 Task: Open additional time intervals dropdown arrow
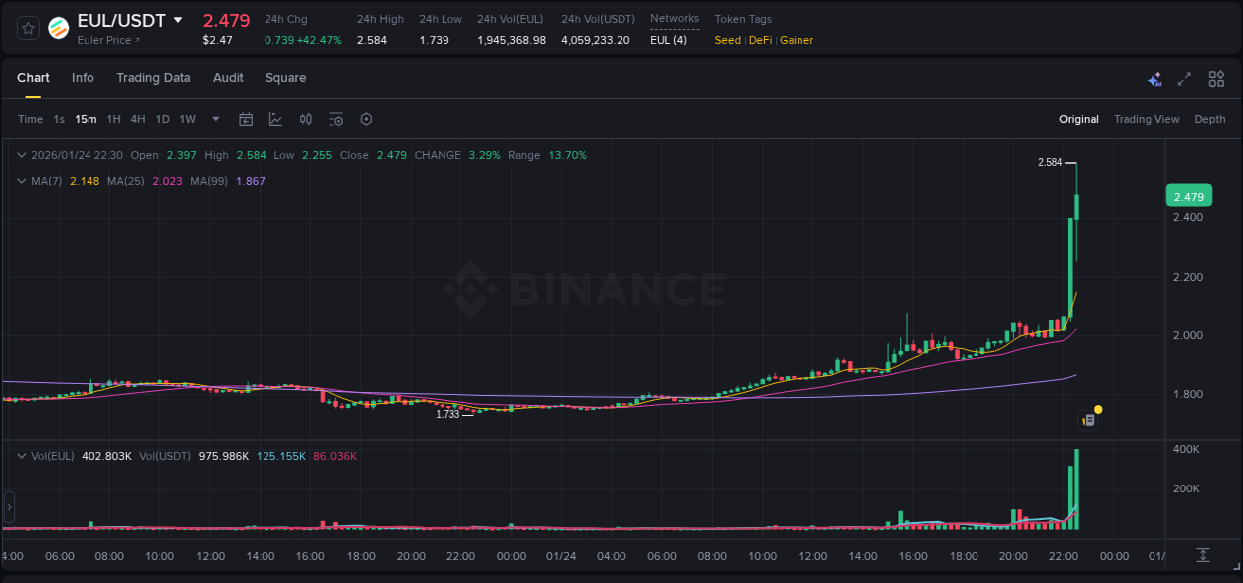click(x=214, y=119)
